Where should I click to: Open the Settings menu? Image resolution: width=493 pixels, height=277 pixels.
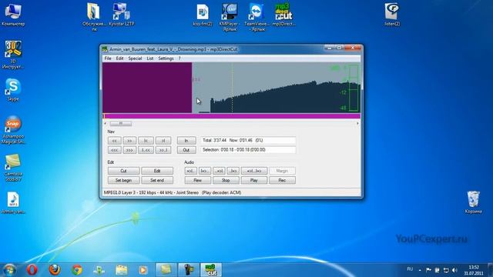pyautogui.click(x=166, y=58)
